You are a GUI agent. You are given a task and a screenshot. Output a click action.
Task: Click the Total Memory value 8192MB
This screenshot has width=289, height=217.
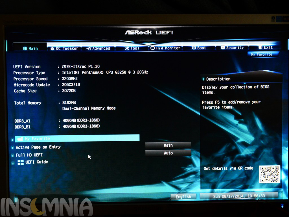(69, 103)
